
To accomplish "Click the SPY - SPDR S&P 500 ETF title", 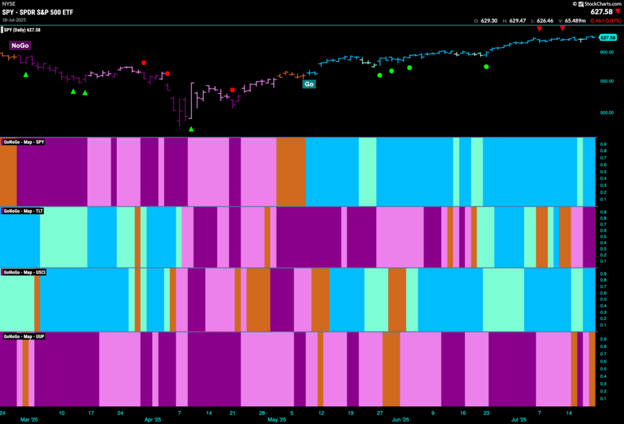I will pos(38,12).
